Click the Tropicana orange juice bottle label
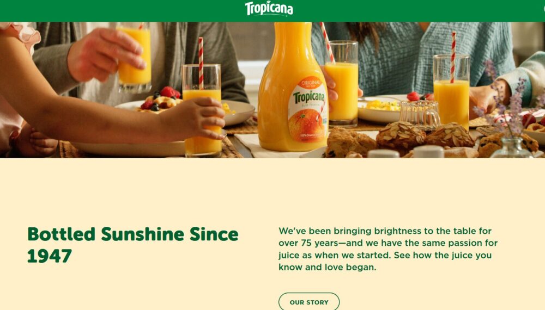Image resolution: width=545 pixels, height=310 pixels. pyautogui.click(x=307, y=109)
